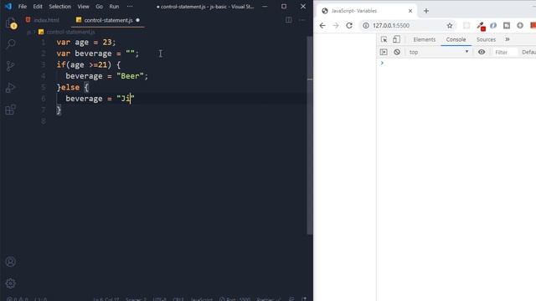Click the value 23 on line 1
The width and height of the screenshot is (536, 301).
coord(107,43)
